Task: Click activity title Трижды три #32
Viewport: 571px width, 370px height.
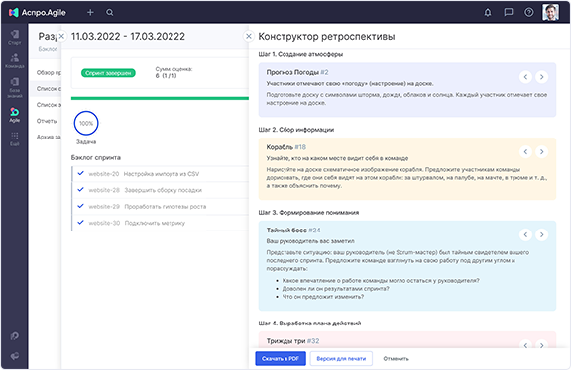Action: (x=292, y=341)
